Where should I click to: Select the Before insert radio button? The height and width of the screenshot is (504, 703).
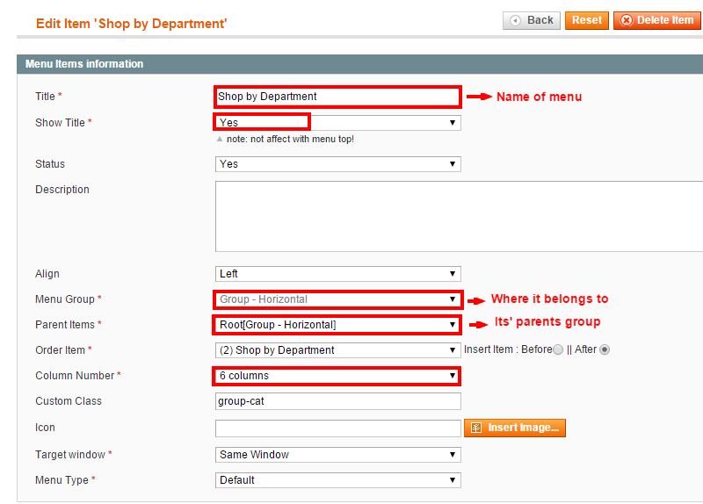click(558, 349)
